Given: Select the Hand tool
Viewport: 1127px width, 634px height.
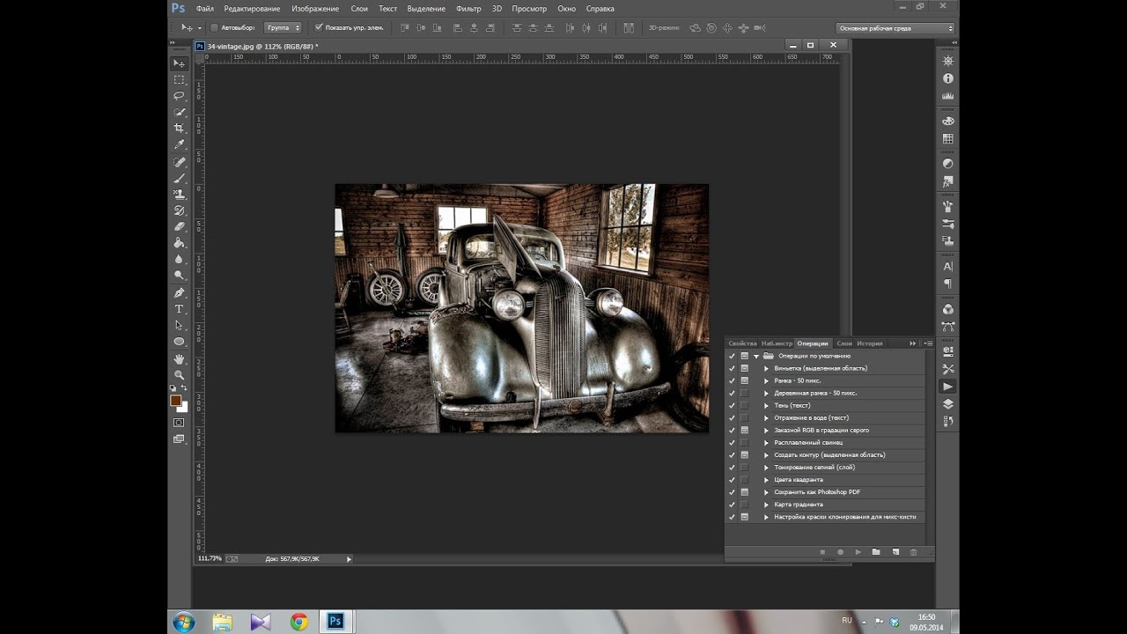Looking at the screenshot, I should (x=180, y=359).
